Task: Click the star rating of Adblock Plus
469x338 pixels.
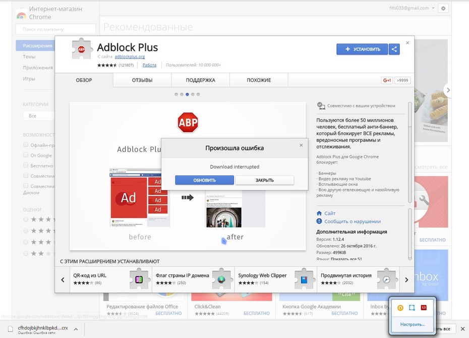Action: click(107, 65)
